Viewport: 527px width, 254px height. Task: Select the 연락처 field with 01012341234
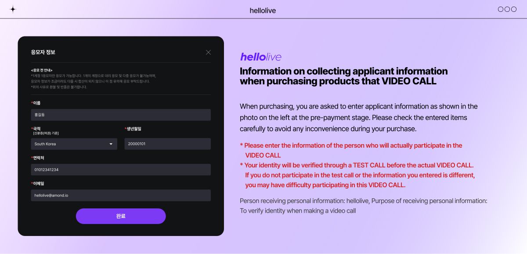point(121,170)
